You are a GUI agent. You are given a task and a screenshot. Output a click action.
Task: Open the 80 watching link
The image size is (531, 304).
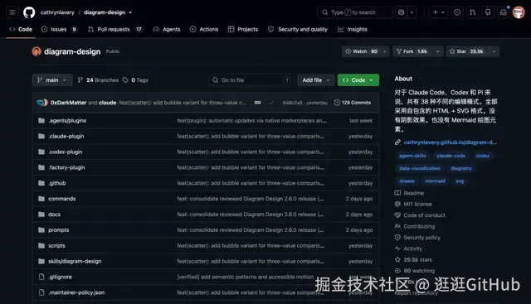(x=415, y=271)
